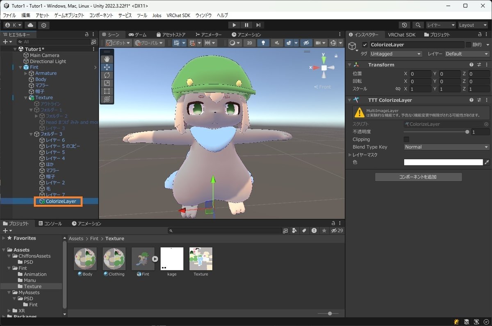Open the ファイル menu
The height and width of the screenshot is (326, 492).
(x=9, y=15)
